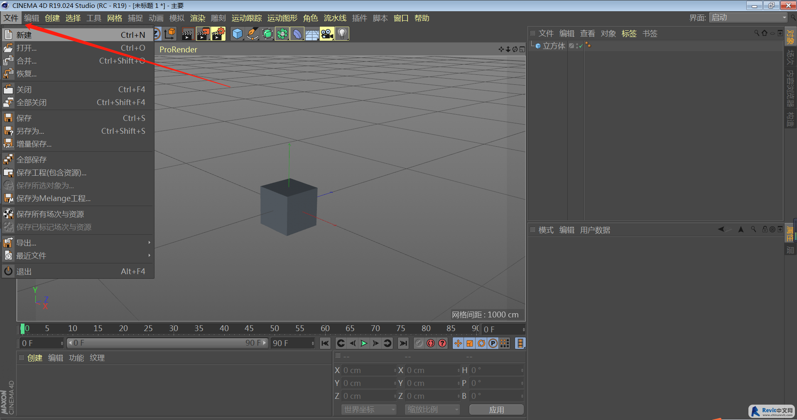The height and width of the screenshot is (420, 797).
Task: Open Attribute Manager 用户数据 menu
Action: 595,230
